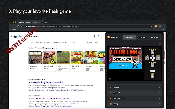This screenshot has width=175, height=109.
Task: Play the Ricochet Kills 2 item
Action: click(110, 98)
